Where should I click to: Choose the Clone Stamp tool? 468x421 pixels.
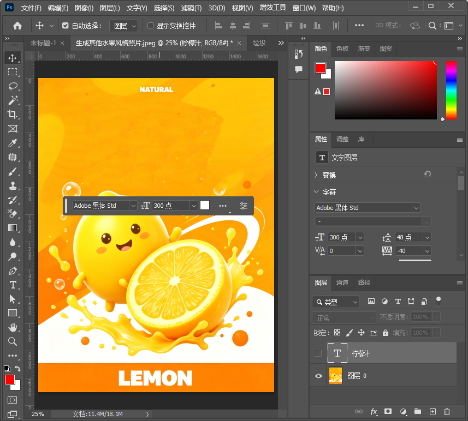(12, 186)
